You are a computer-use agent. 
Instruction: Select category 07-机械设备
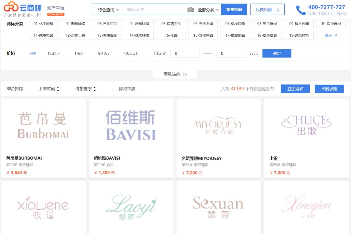(x=235, y=24)
